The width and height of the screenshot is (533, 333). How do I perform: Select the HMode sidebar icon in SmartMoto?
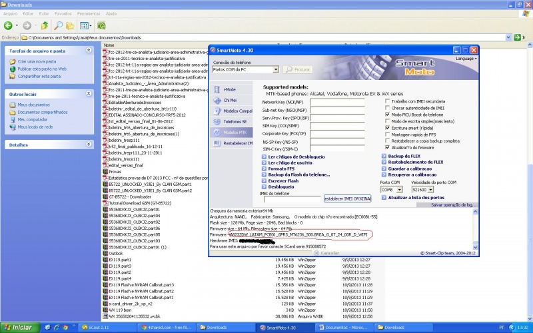[217, 89]
